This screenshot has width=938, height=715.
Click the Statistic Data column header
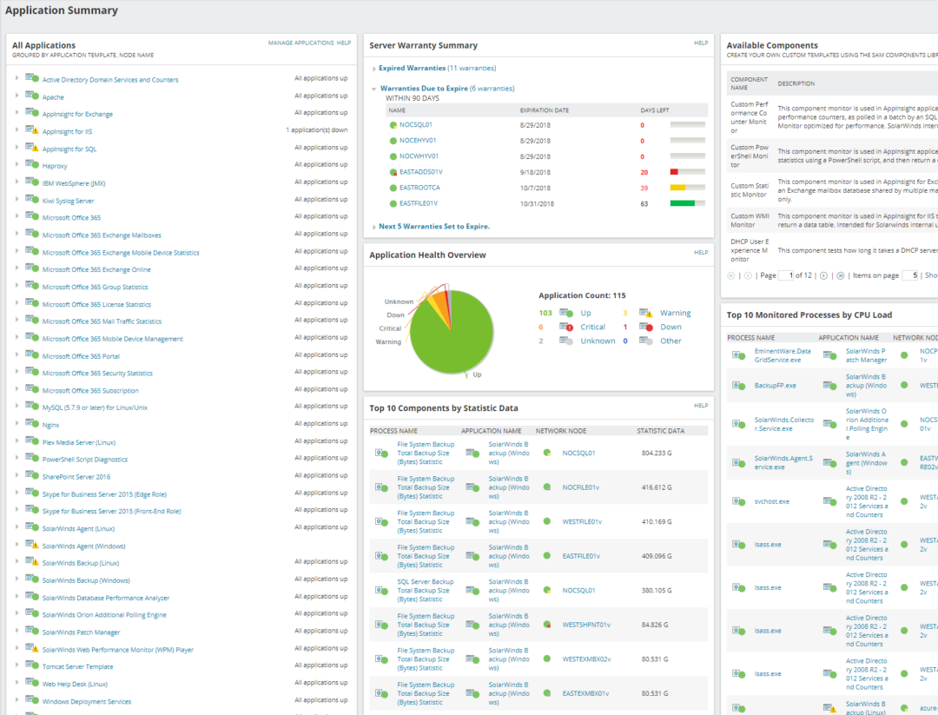pos(660,431)
